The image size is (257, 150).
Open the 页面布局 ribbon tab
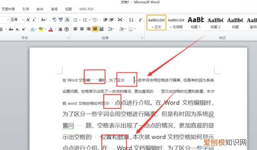pos(8,9)
